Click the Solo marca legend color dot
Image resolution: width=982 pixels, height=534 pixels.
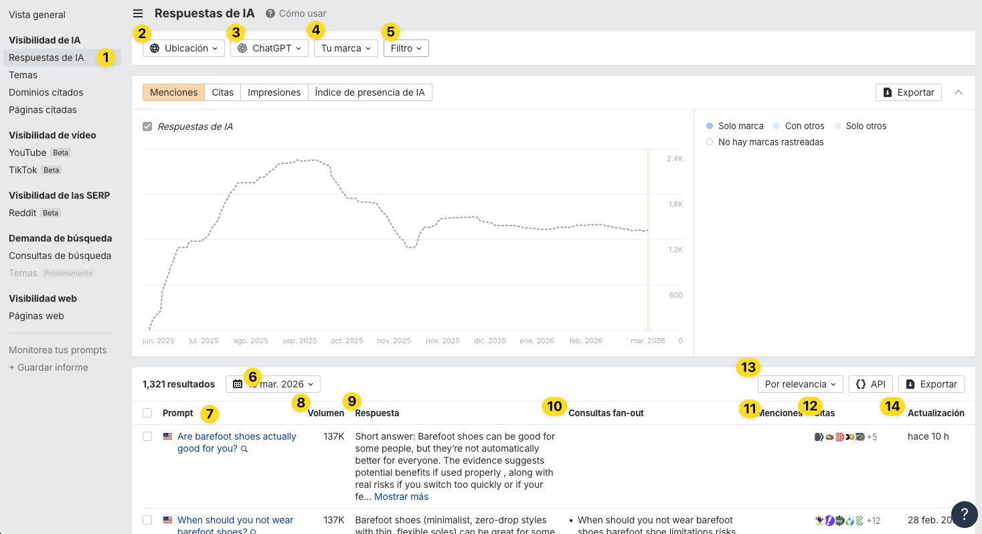pyautogui.click(x=710, y=126)
